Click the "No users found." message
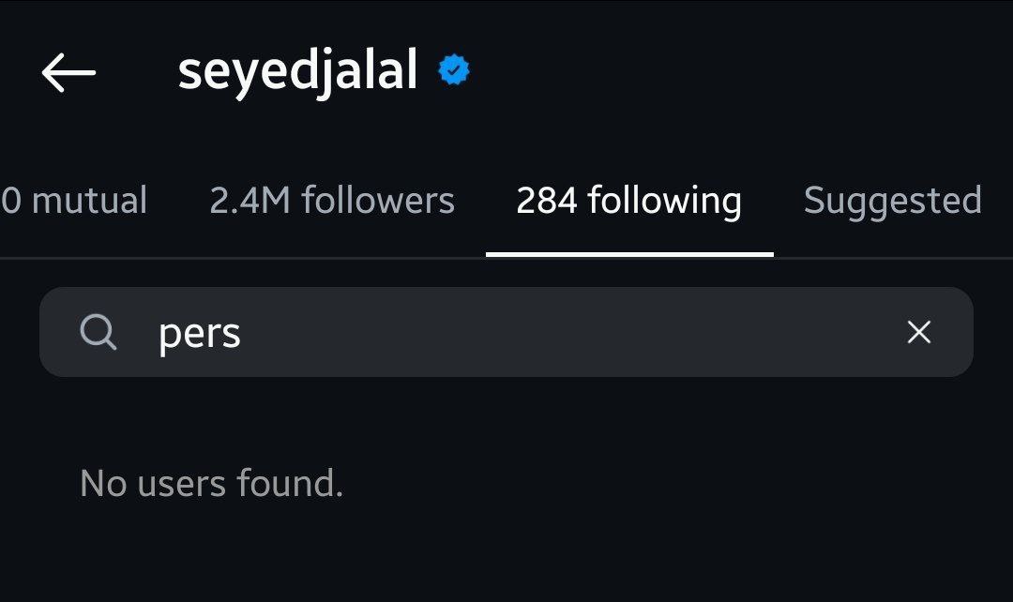The image size is (1013, 602). click(211, 484)
